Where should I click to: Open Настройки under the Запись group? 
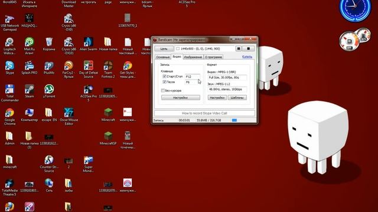[x=181, y=98]
